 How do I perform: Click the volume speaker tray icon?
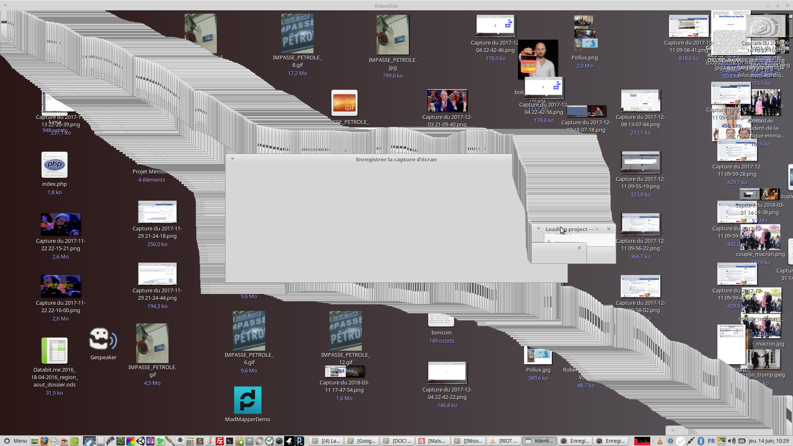pos(731,441)
